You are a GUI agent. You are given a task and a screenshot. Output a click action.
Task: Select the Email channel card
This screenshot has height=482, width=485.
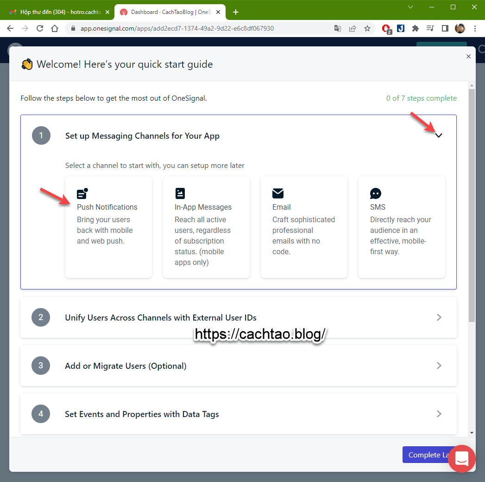304,227
